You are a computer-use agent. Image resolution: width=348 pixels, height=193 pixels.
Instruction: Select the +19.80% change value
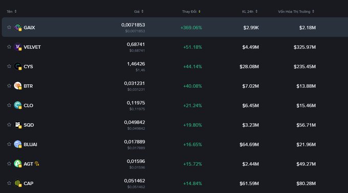(x=192, y=125)
